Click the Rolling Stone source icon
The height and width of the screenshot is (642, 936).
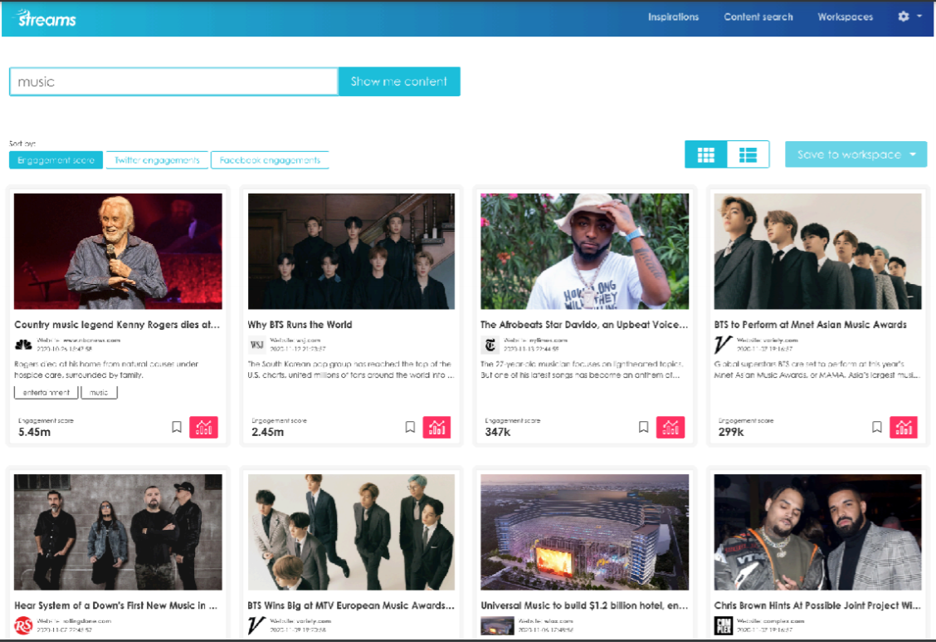(x=23, y=625)
